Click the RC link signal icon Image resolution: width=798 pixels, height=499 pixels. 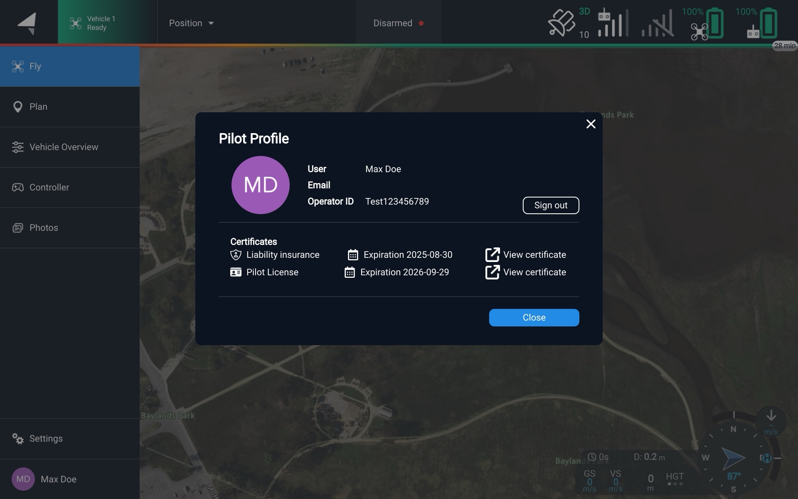point(612,23)
